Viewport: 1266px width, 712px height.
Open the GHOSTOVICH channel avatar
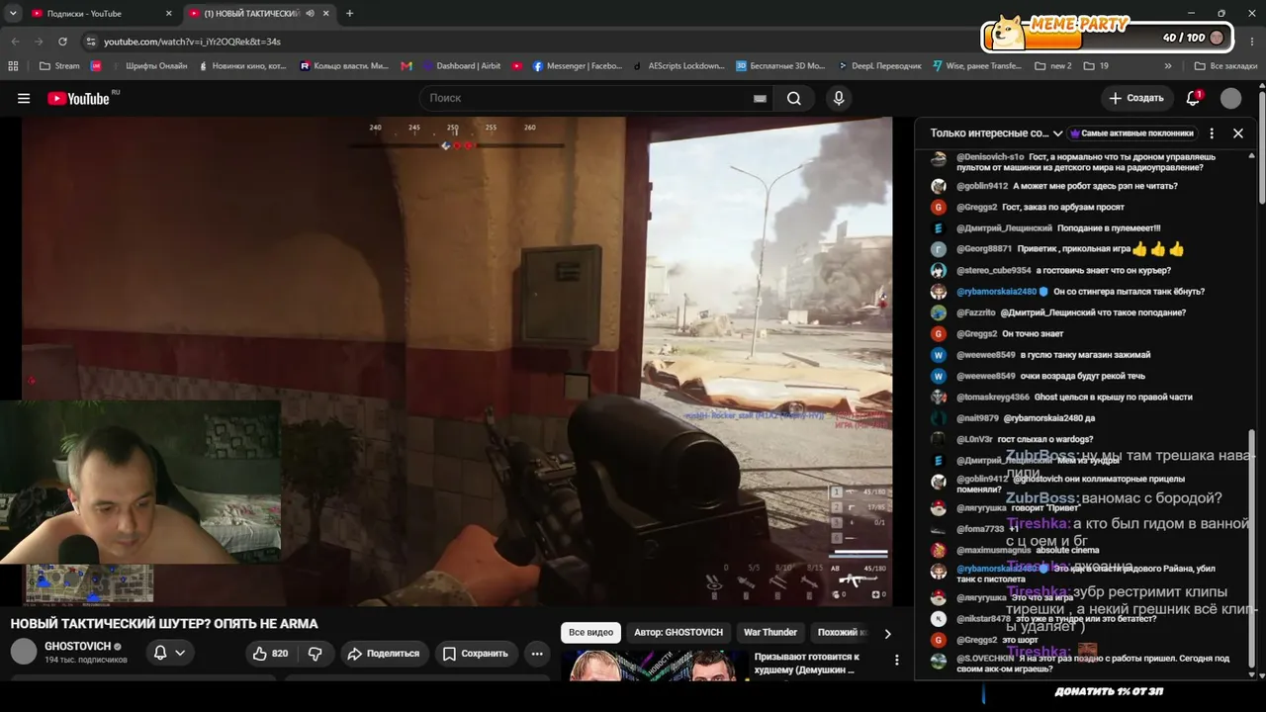[x=24, y=652]
